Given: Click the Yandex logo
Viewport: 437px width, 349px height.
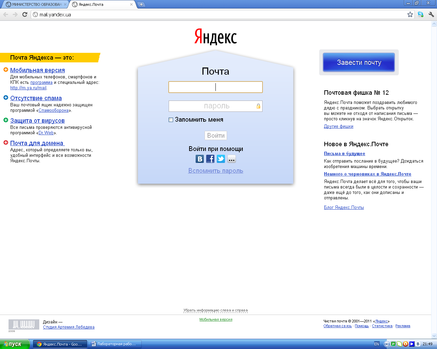Looking at the screenshot, I should pos(215,36).
